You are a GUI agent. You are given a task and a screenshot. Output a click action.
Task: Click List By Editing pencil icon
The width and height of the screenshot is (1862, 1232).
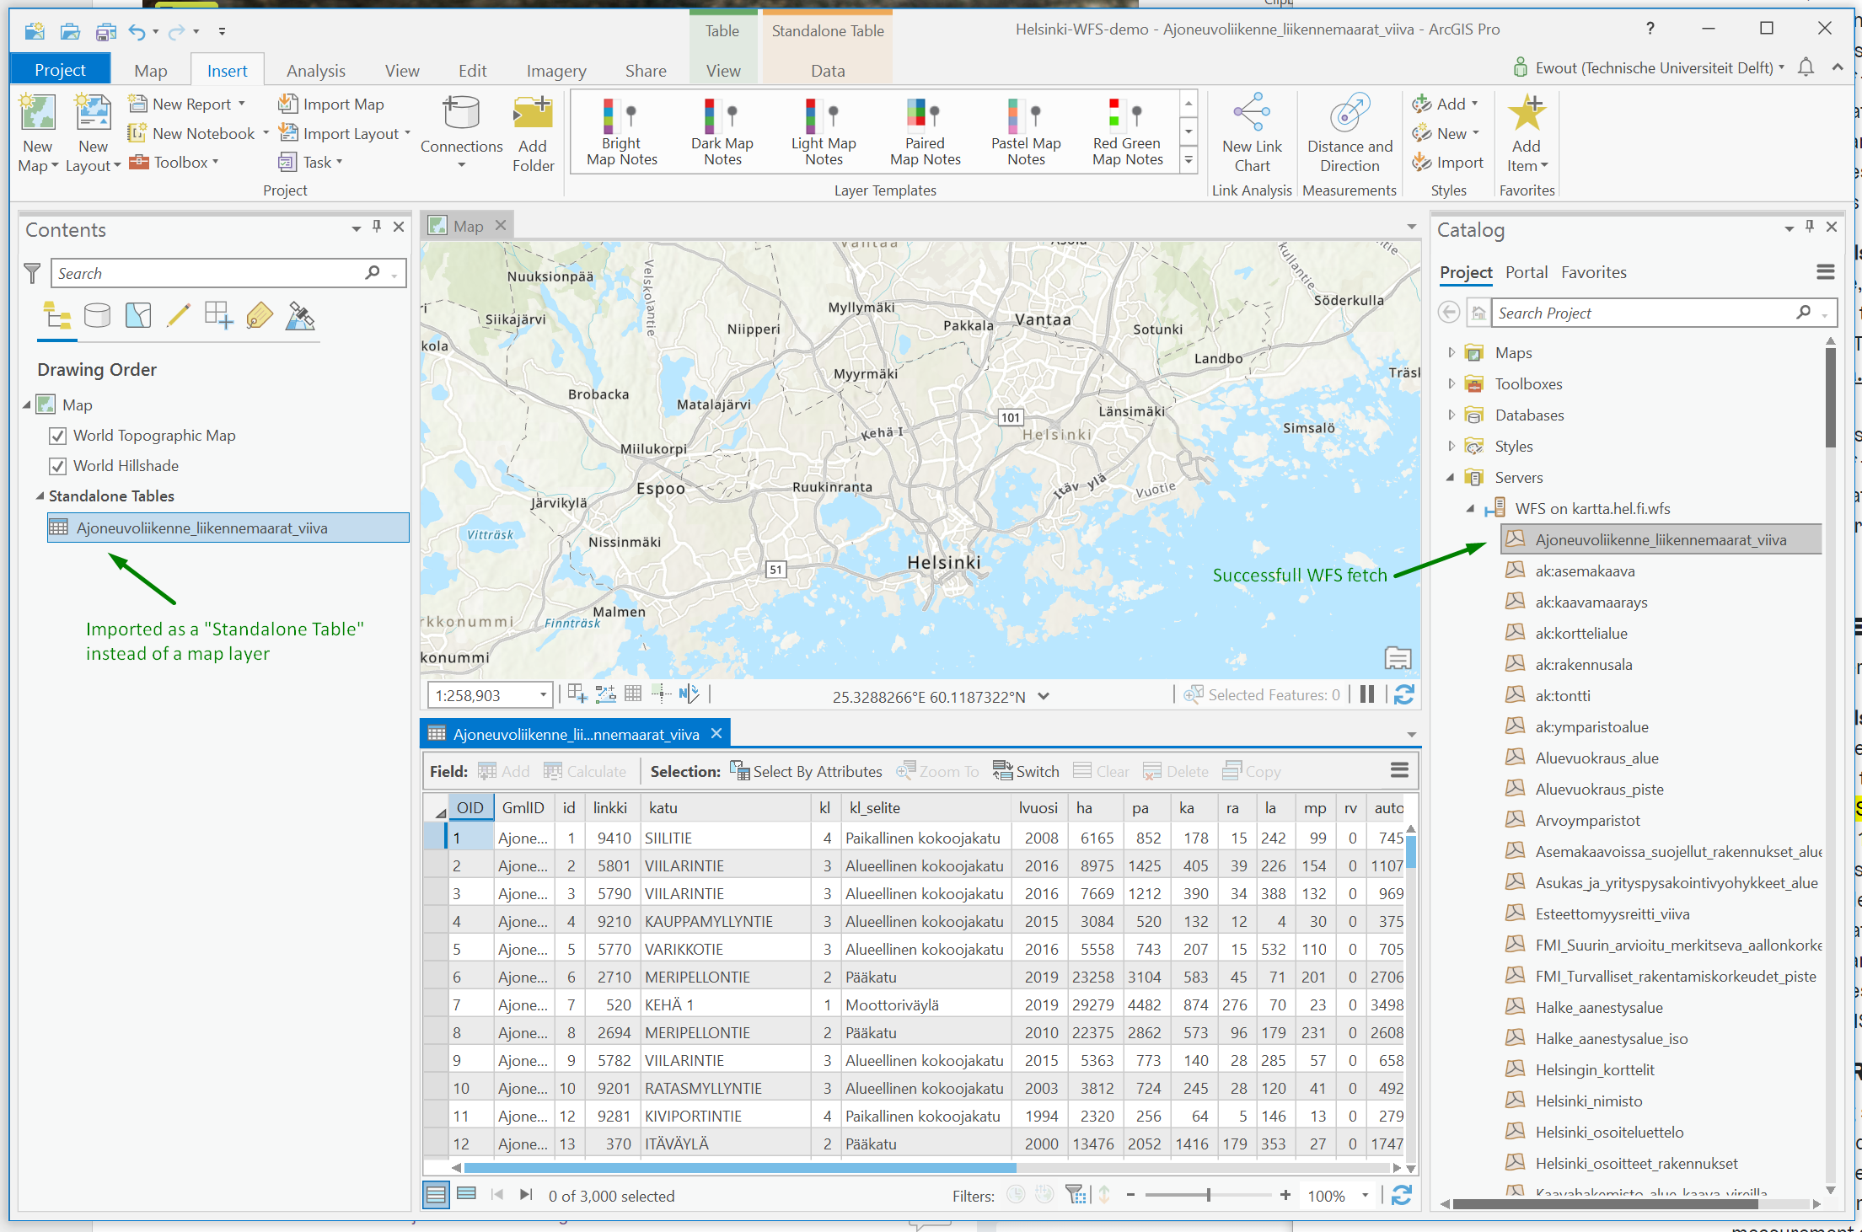click(178, 316)
